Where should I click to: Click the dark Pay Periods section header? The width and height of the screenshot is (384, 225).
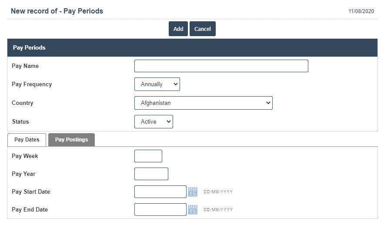(x=192, y=48)
